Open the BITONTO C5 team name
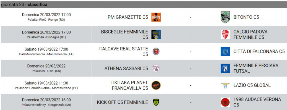This screenshot has width=287, height=110. pos(246,17)
